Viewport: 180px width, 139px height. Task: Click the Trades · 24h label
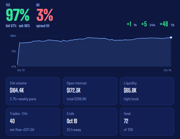[x=18, y=114]
